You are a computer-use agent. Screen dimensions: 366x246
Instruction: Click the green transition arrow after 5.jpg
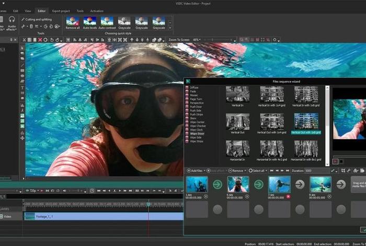[259, 184]
